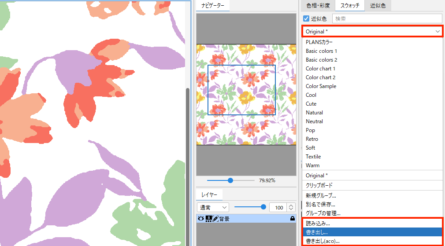445x246 pixels.
Task: Pick the Textile swatch group
Action: (373, 156)
